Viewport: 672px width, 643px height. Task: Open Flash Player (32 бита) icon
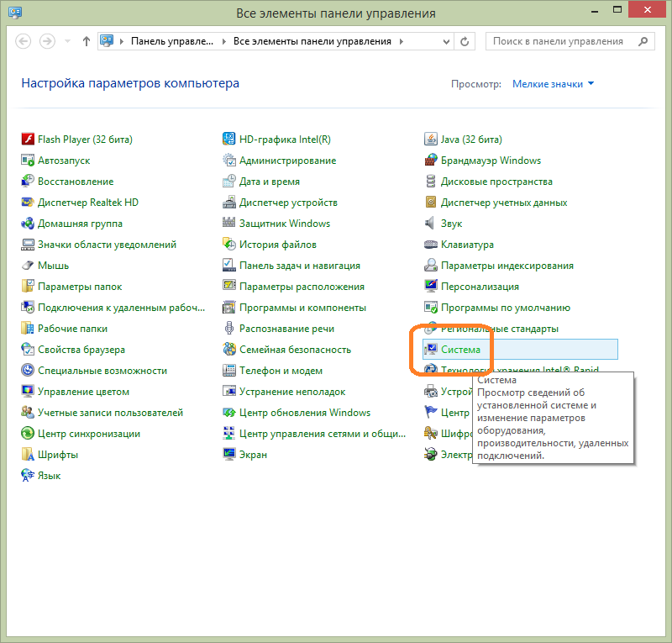(x=28, y=139)
